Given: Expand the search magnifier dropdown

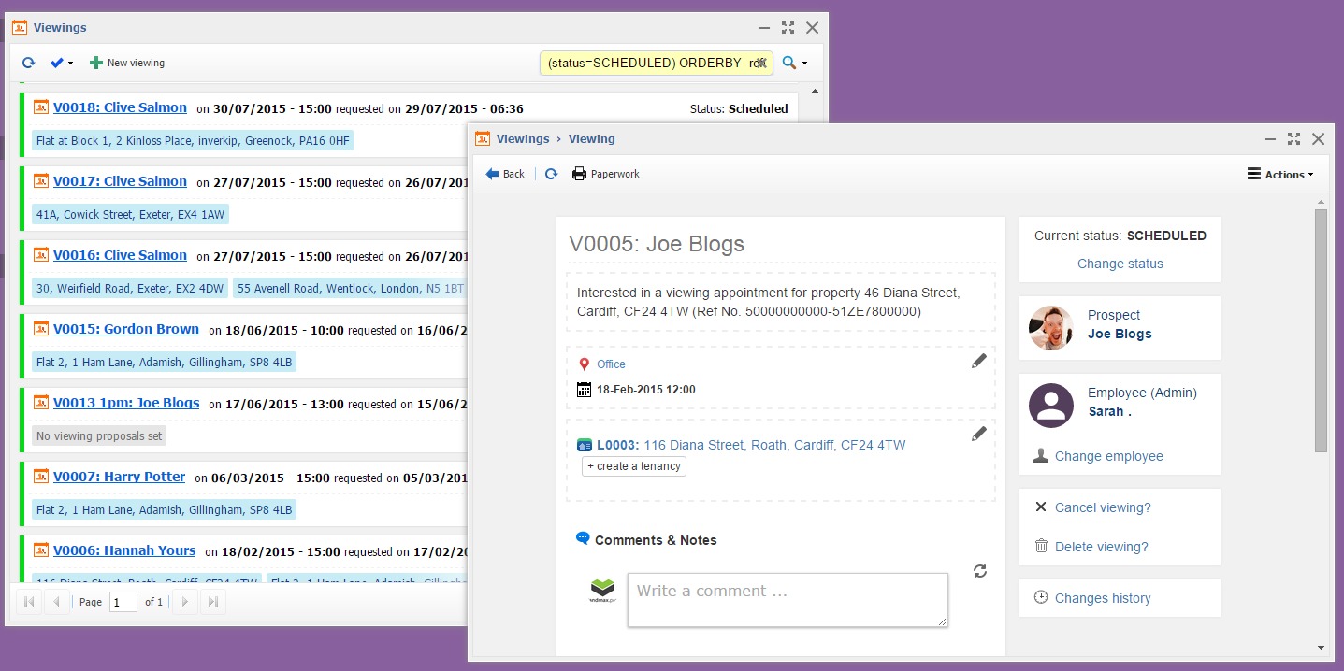Looking at the screenshot, I should click(794, 63).
